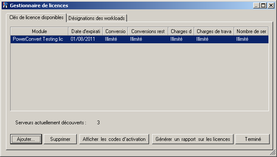Image resolution: width=277 pixels, height=157 pixels.
Task: Select the PowerConvert Testing lic row
Action: click(x=139, y=39)
